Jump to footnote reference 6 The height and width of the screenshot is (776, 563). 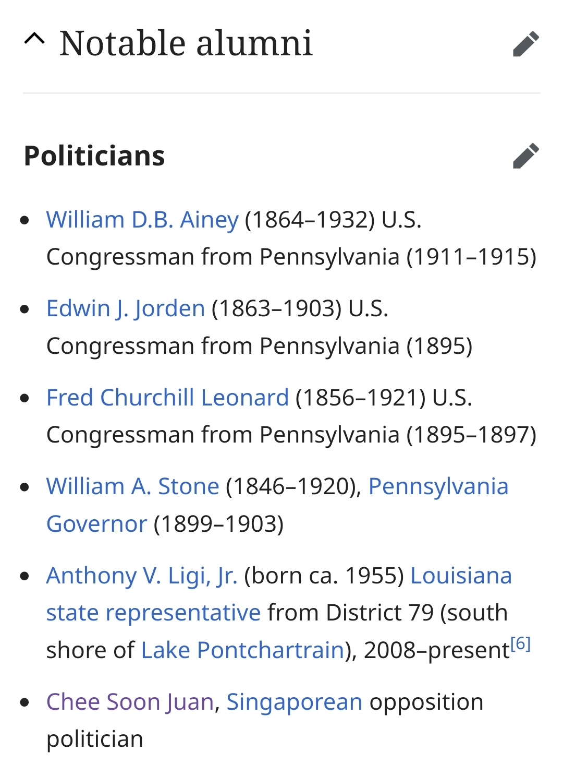520,643
